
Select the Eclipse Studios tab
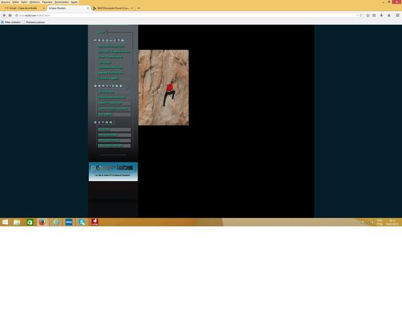click(x=67, y=8)
